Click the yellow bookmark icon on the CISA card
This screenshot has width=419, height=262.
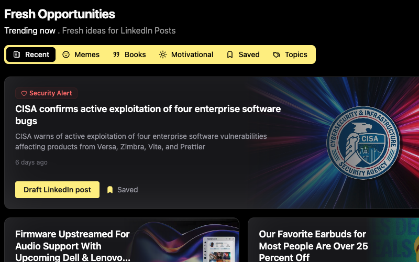pyautogui.click(x=110, y=190)
